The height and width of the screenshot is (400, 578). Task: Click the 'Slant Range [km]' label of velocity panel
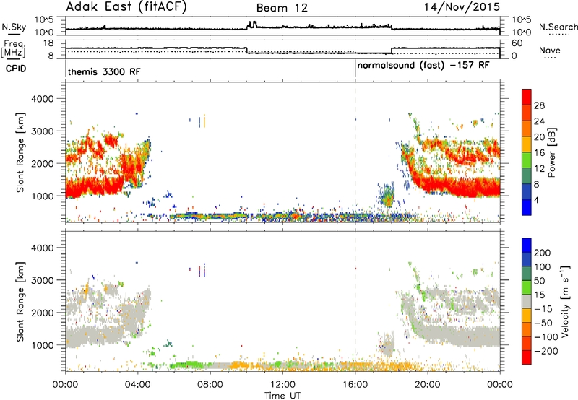[x=20, y=302]
